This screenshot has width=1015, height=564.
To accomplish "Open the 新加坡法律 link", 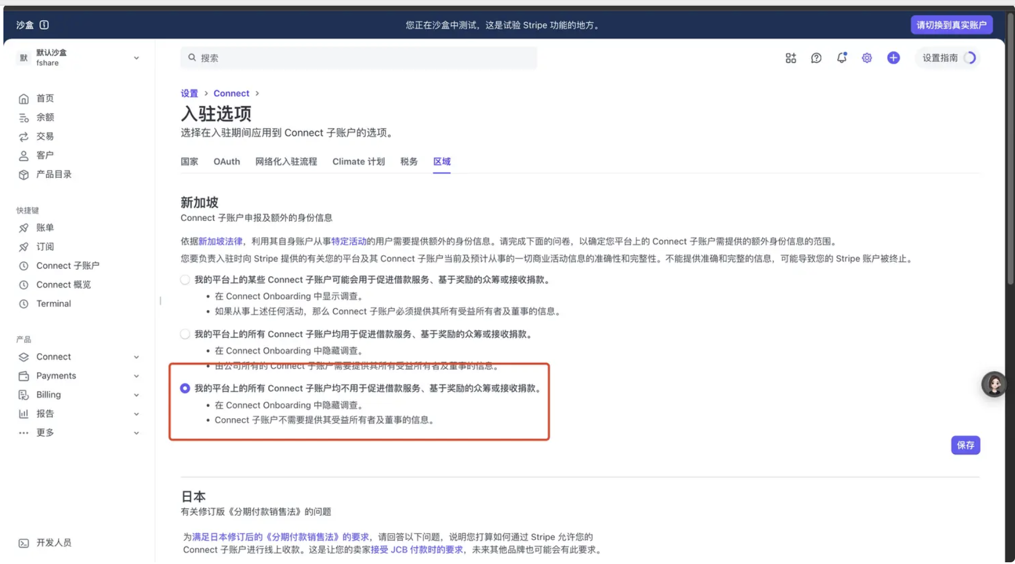I will point(220,242).
